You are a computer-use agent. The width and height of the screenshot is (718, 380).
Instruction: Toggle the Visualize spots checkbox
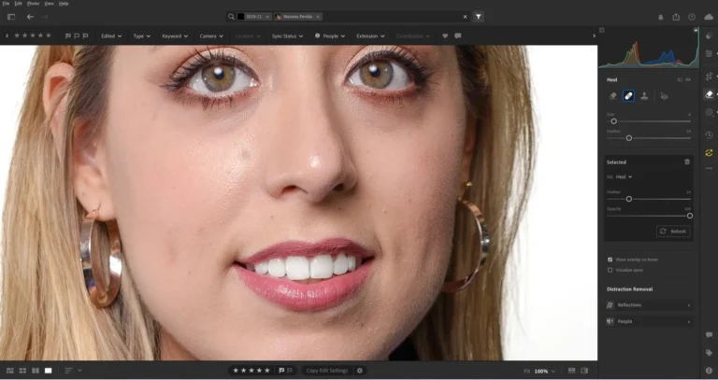click(610, 270)
